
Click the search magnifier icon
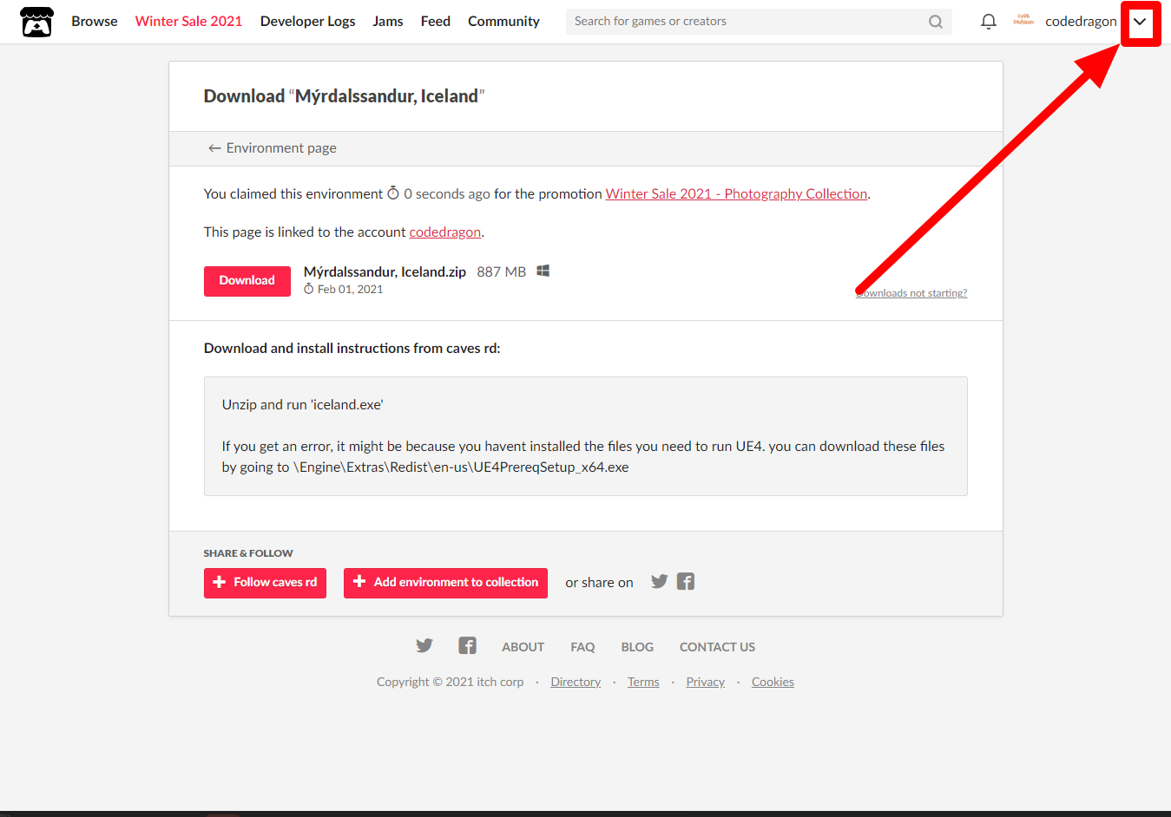pos(936,22)
